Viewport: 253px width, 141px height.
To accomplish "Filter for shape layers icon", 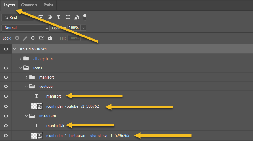I will coord(68,17).
